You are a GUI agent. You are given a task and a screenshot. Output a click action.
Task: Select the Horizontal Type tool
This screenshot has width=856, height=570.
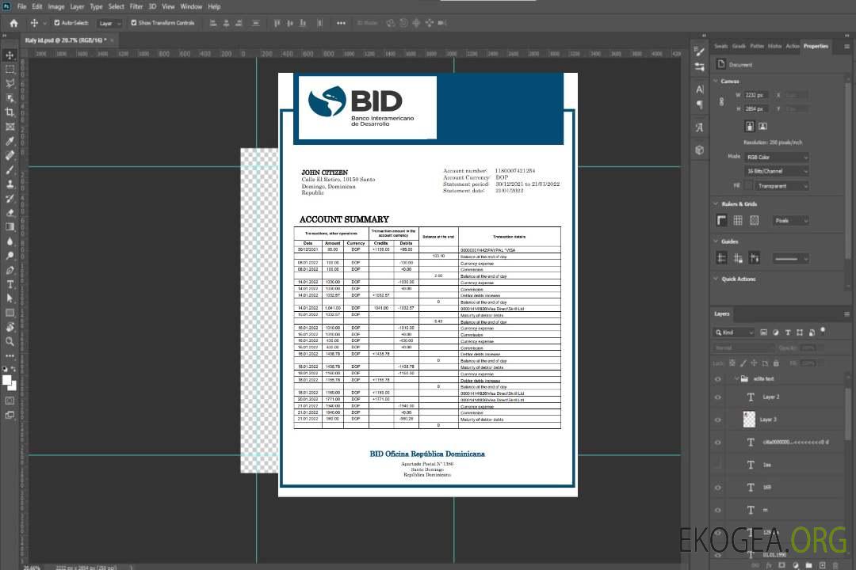[10, 284]
